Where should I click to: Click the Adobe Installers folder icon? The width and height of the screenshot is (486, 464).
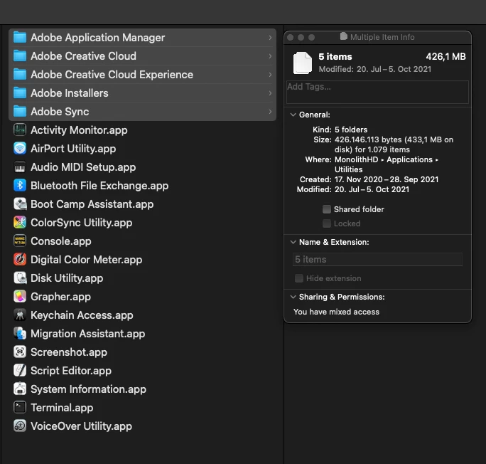click(x=20, y=93)
